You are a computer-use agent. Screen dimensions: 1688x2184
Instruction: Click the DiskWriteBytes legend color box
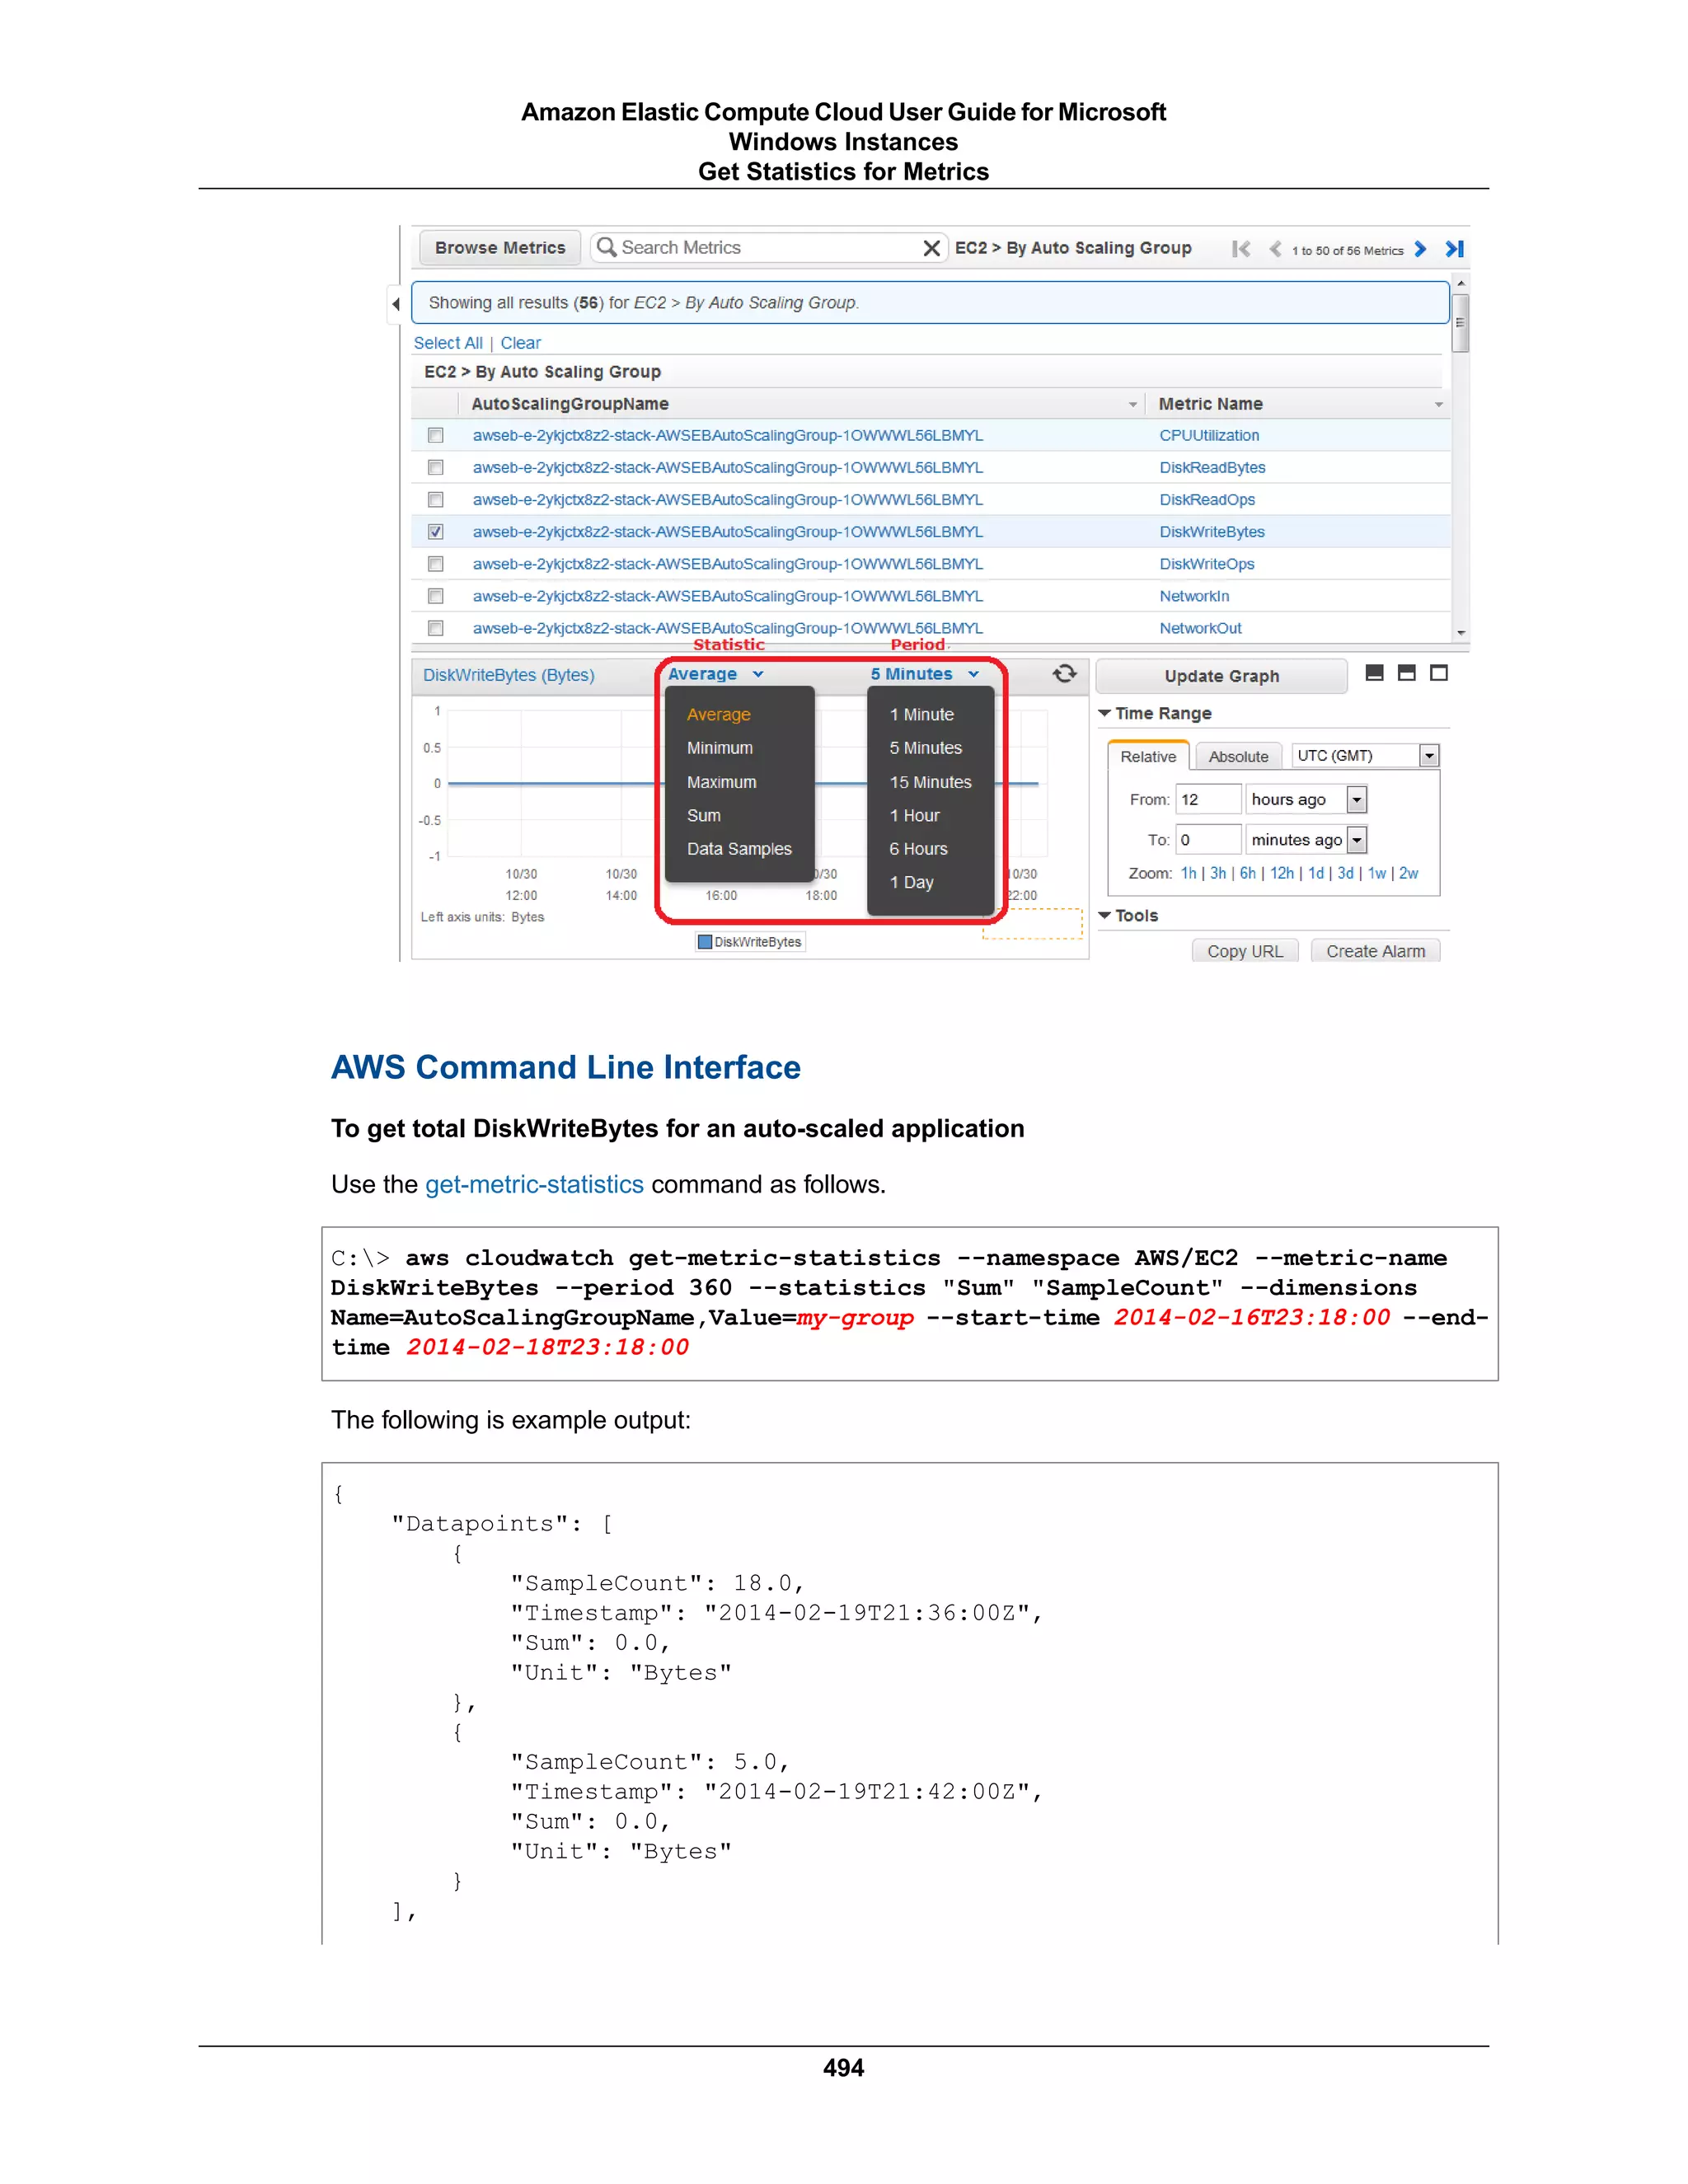coord(705,942)
